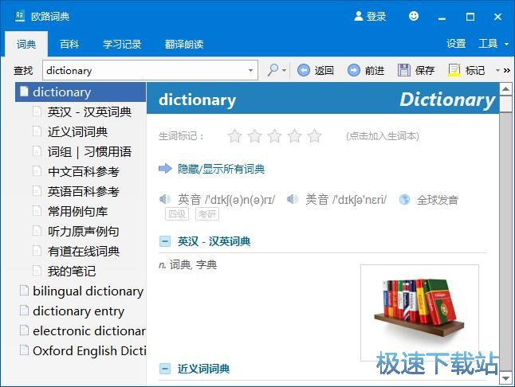Screen dimensions: 515x387
Task: Select 近义词词典 in sidebar list
Action: click(x=77, y=132)
